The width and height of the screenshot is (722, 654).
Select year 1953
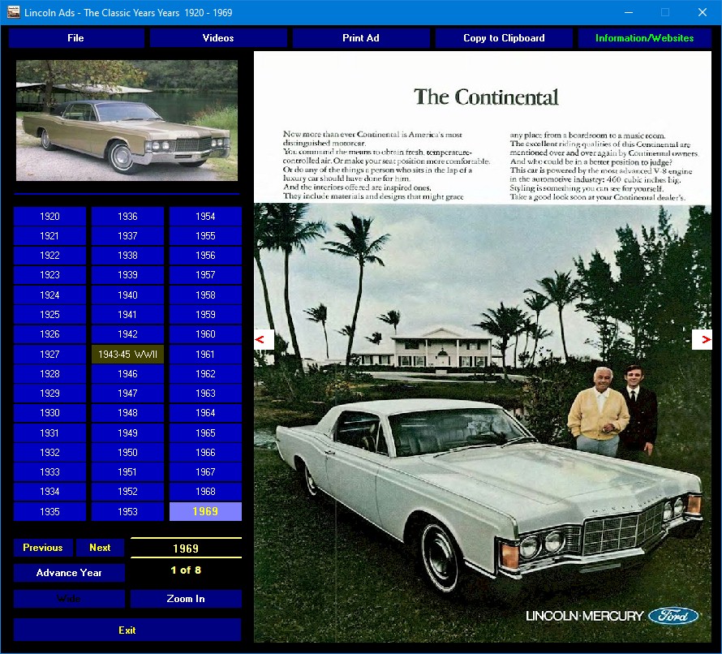pyautogui.click(x=127, y=512)
